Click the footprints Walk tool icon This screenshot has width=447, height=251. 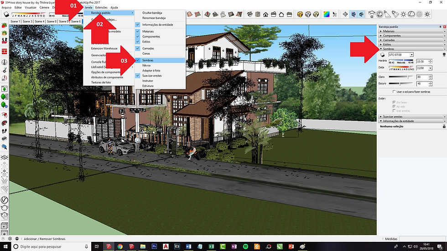(x=4, y=131)
